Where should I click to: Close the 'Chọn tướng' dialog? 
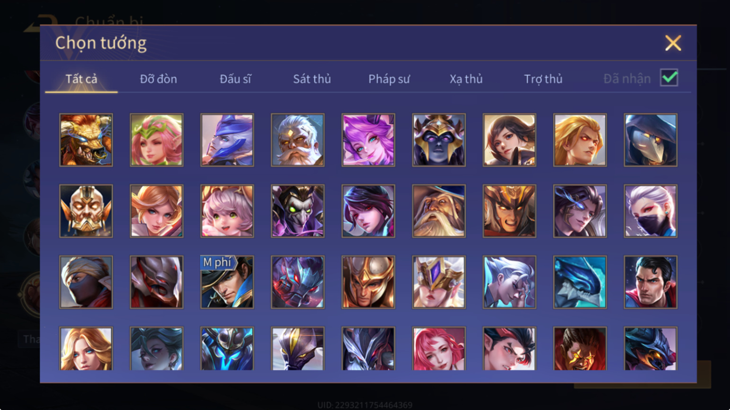(673, 43)
